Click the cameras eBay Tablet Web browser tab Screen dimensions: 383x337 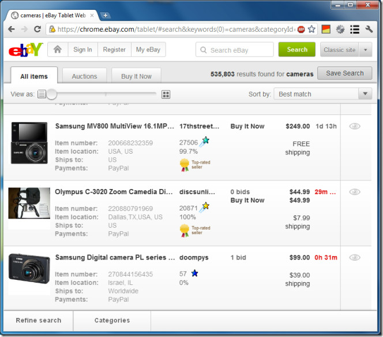pos(52,16)
